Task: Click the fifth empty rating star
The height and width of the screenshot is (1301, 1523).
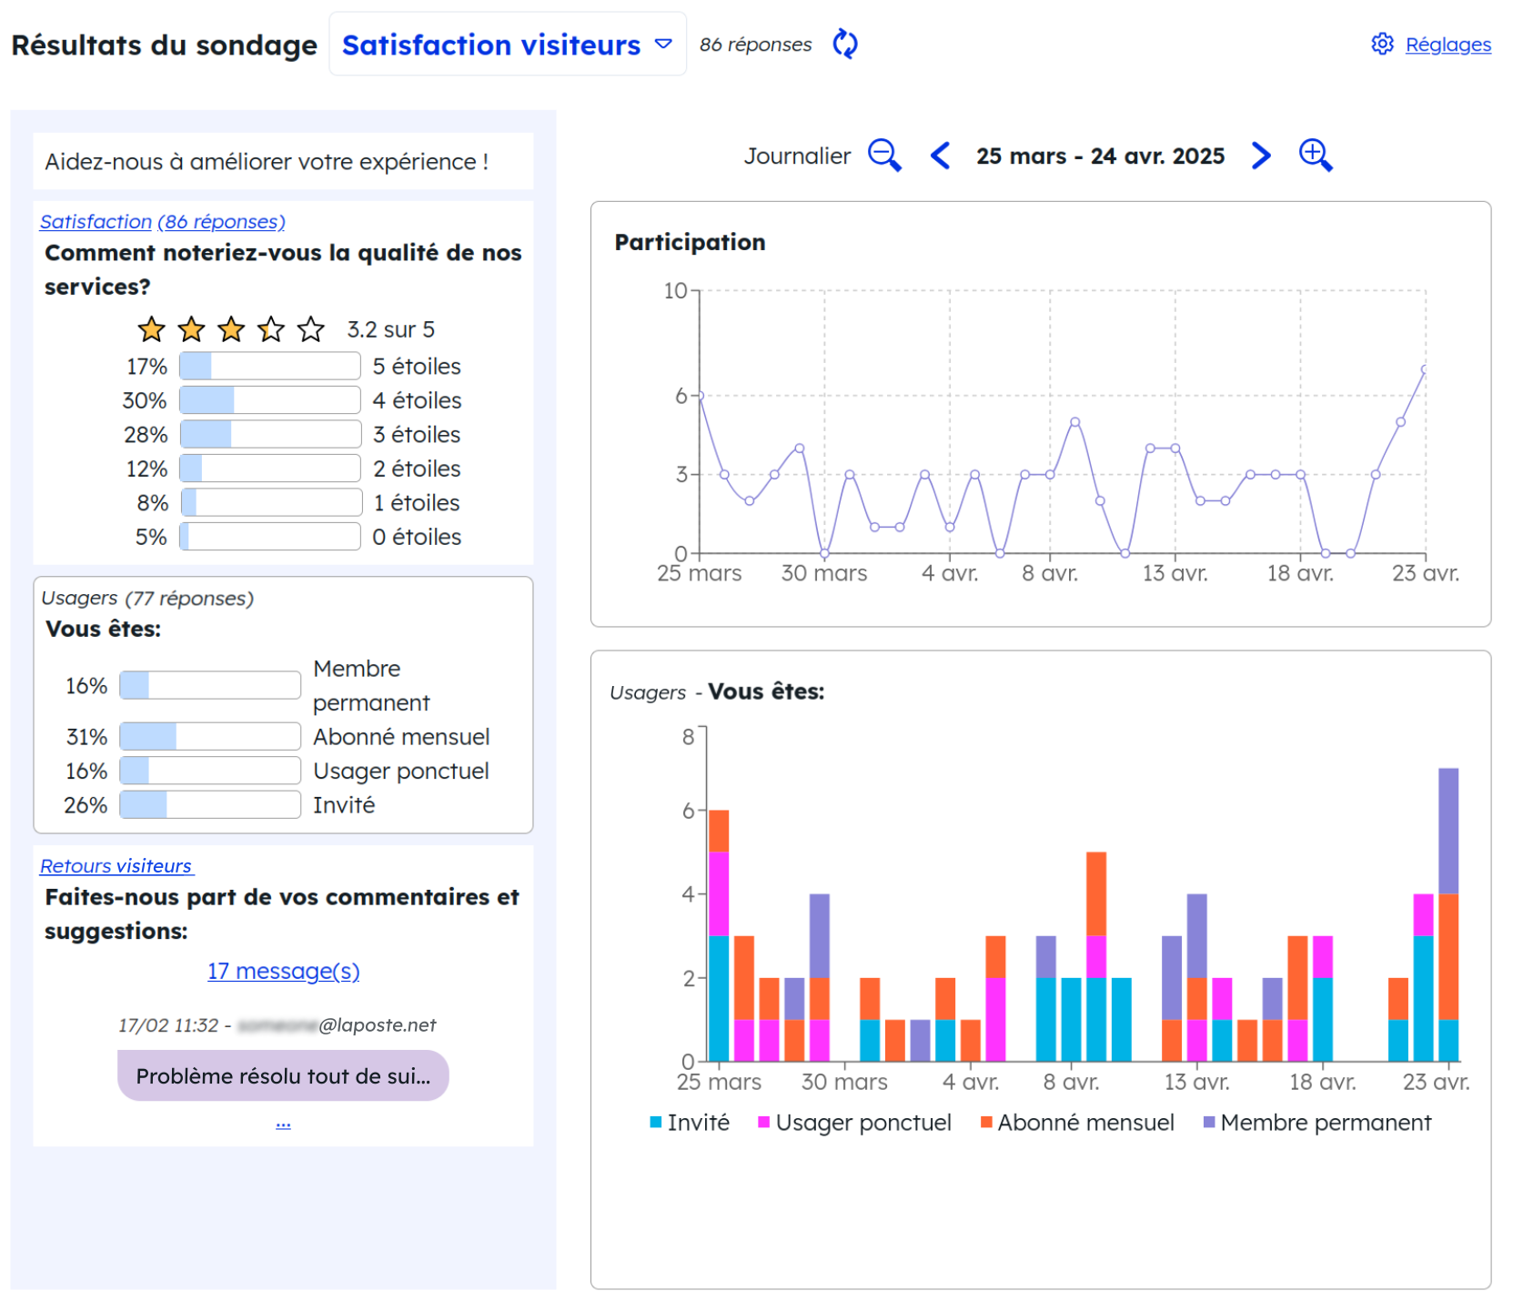Action: pos(311,329)
